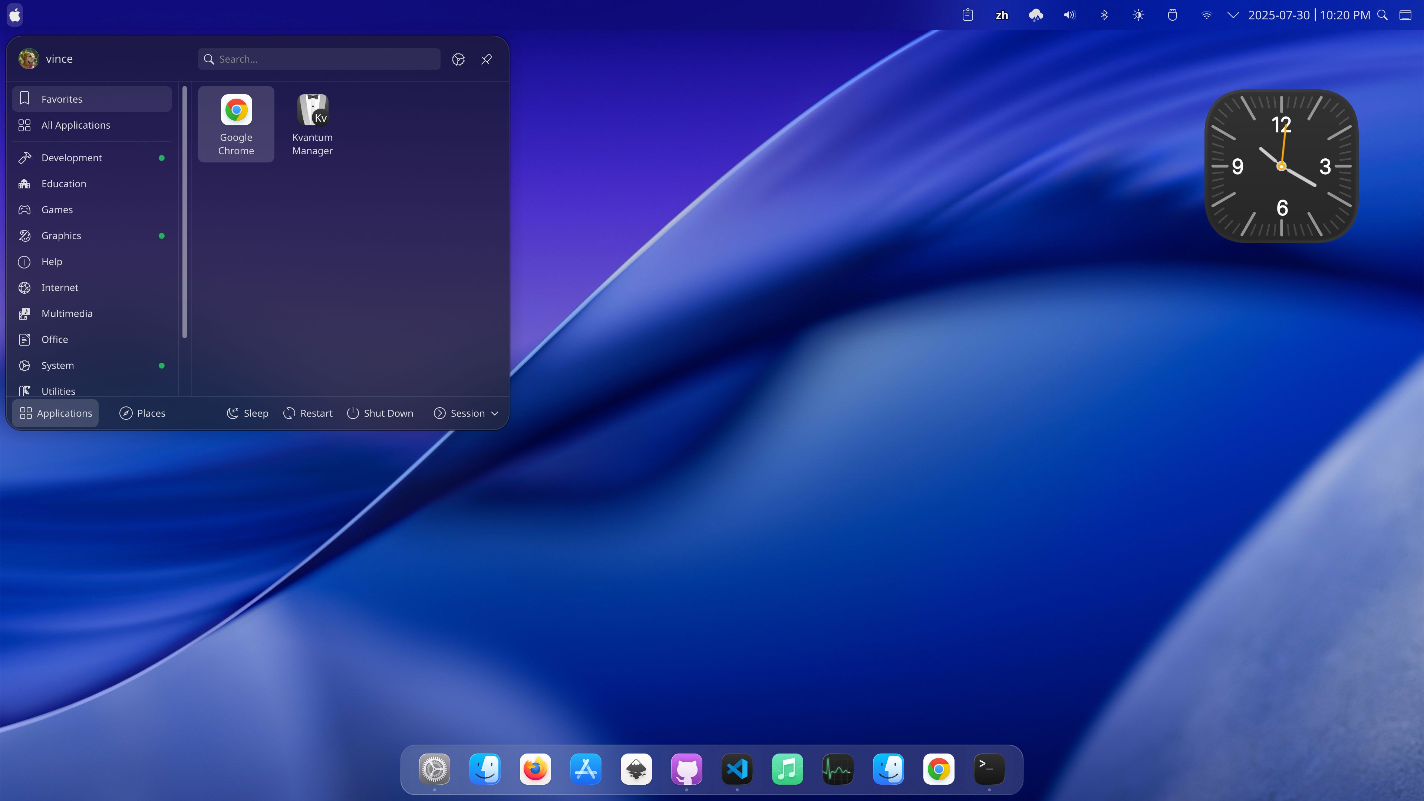Image resolution: width=1424 pixels, height=801 pixels.
Task: Click the Sleep button
Action: [247, 413]
